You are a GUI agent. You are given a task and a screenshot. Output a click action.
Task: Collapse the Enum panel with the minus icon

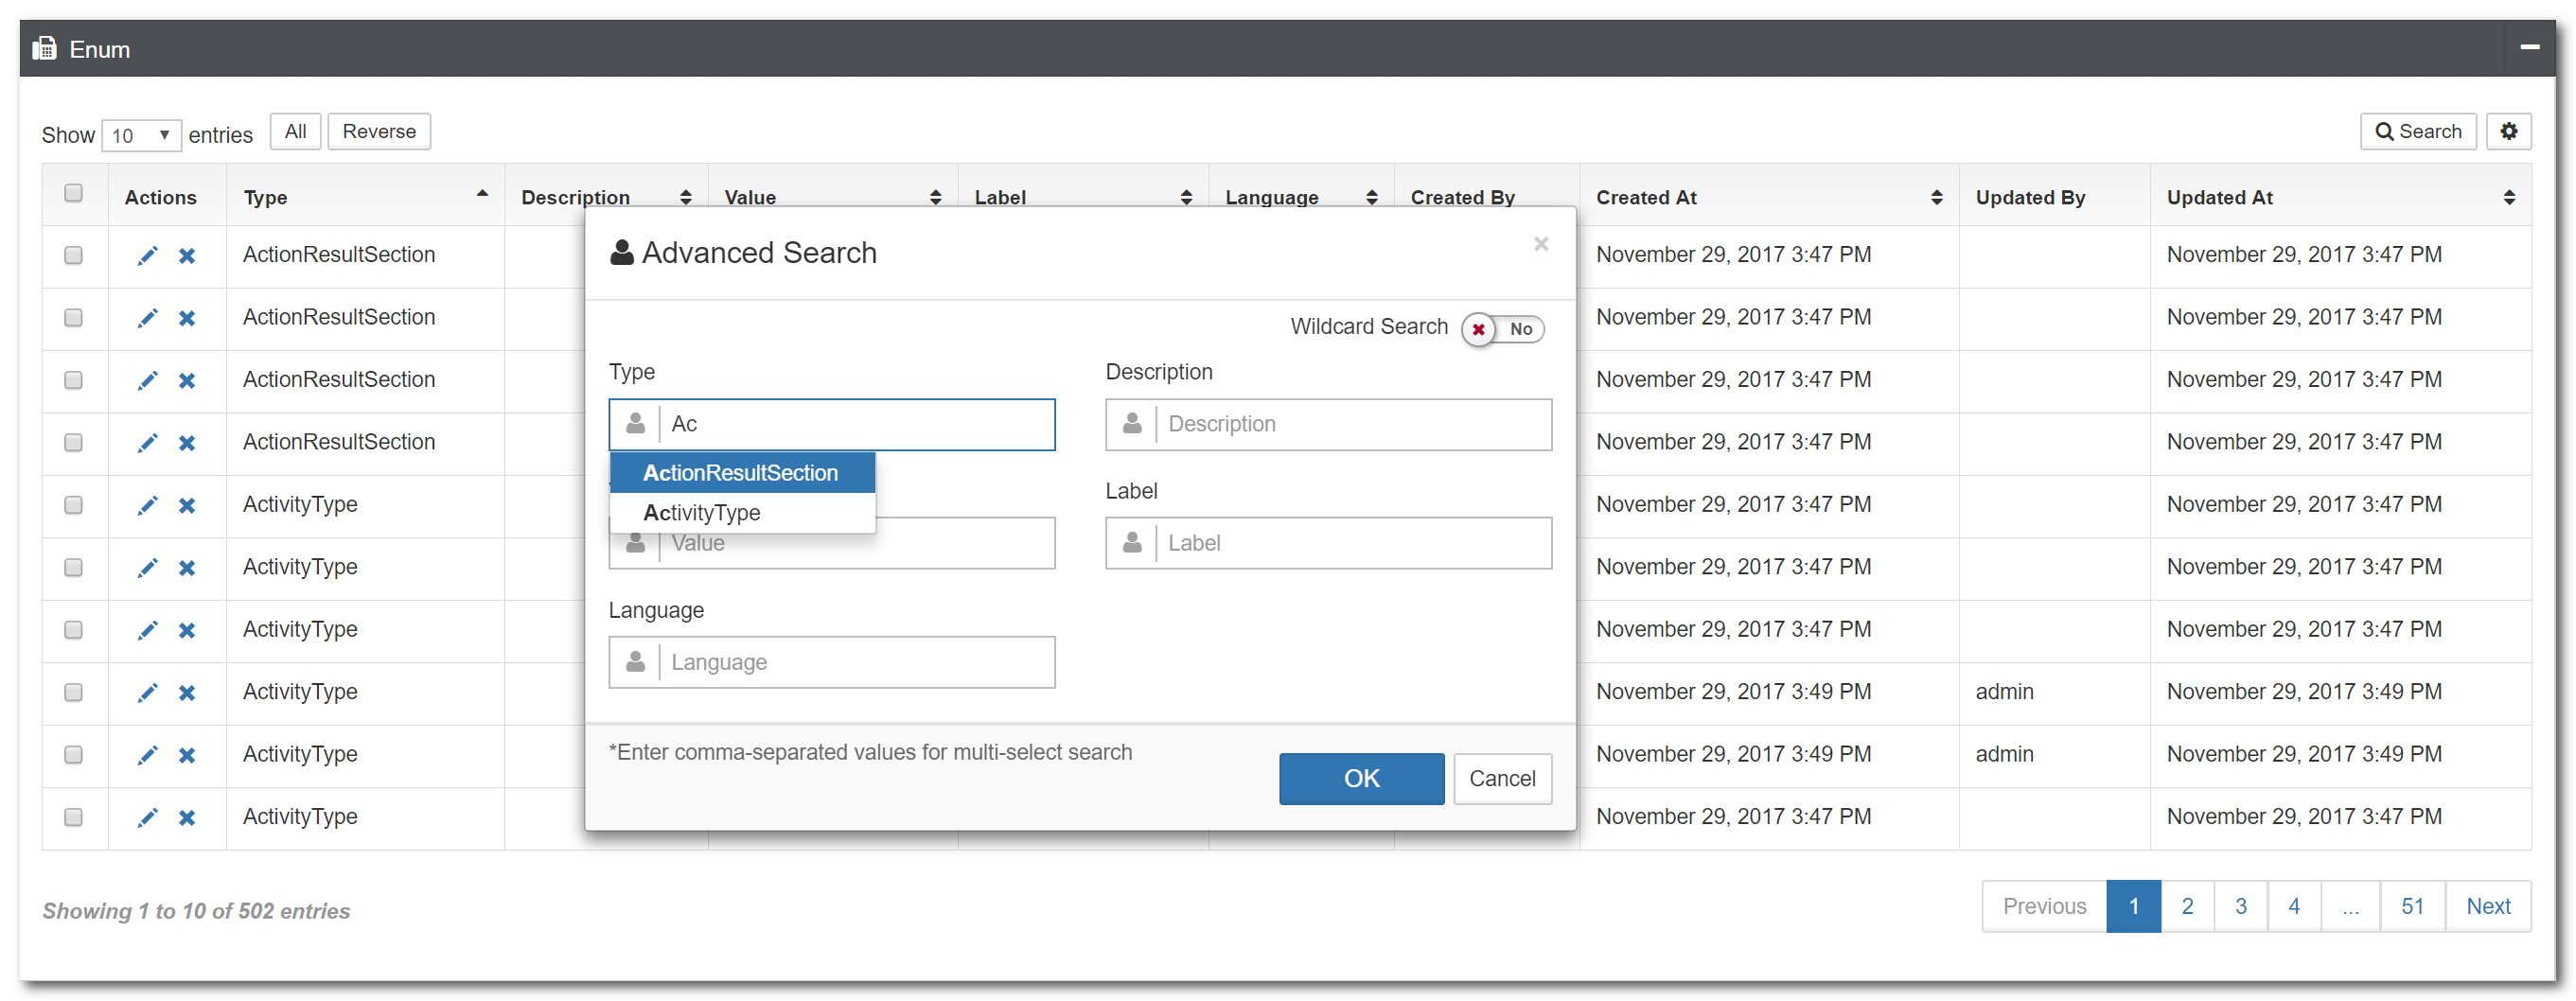pyautogui.click(x=2530, y=47)
